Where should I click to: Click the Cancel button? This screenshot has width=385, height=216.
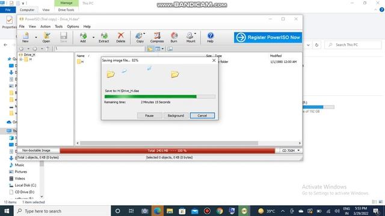(202, 115)
